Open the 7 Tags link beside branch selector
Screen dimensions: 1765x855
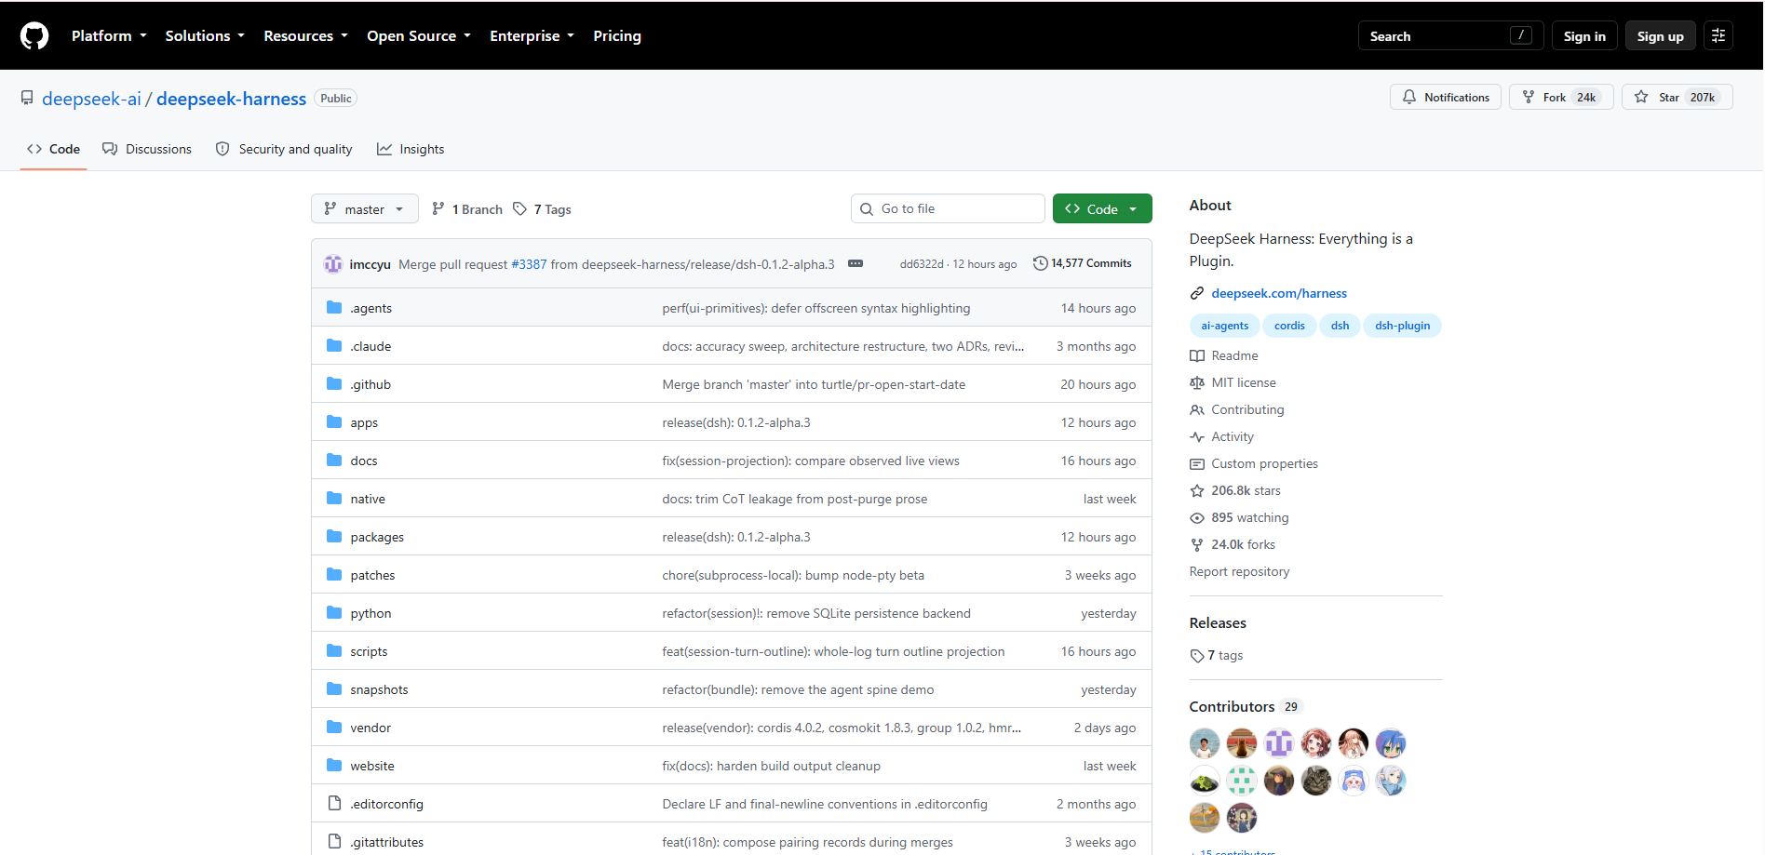point(543,209)
